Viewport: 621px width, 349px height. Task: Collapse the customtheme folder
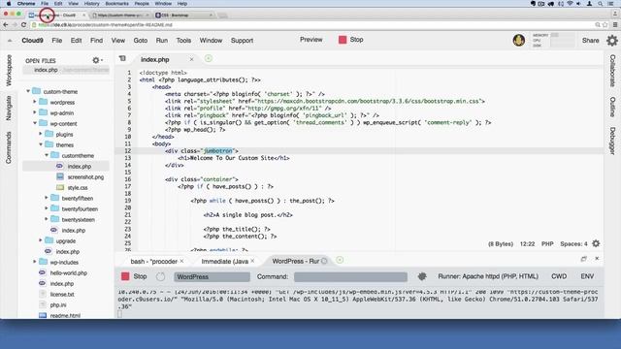[x=47, y=155]
